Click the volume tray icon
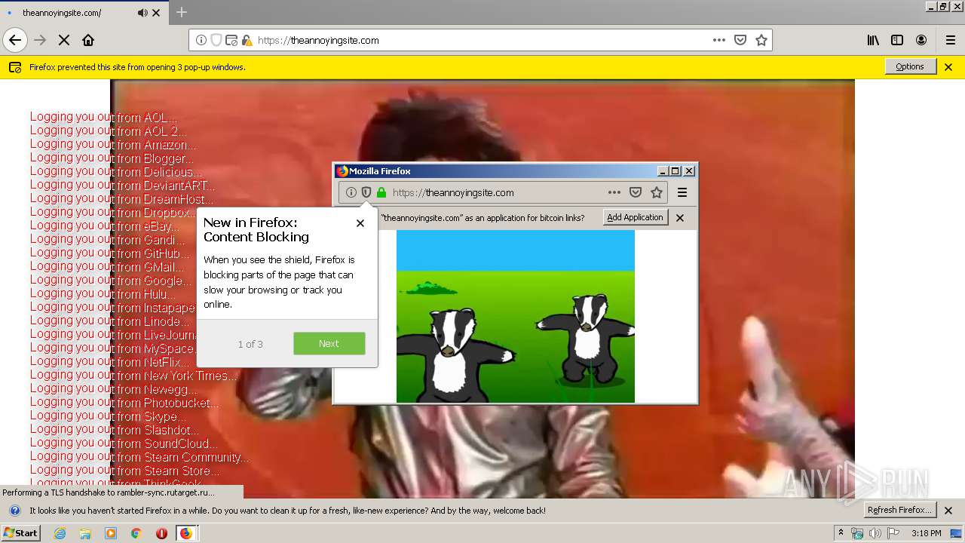Viewport: 965px width, 543px height. (x=875, y=533)
